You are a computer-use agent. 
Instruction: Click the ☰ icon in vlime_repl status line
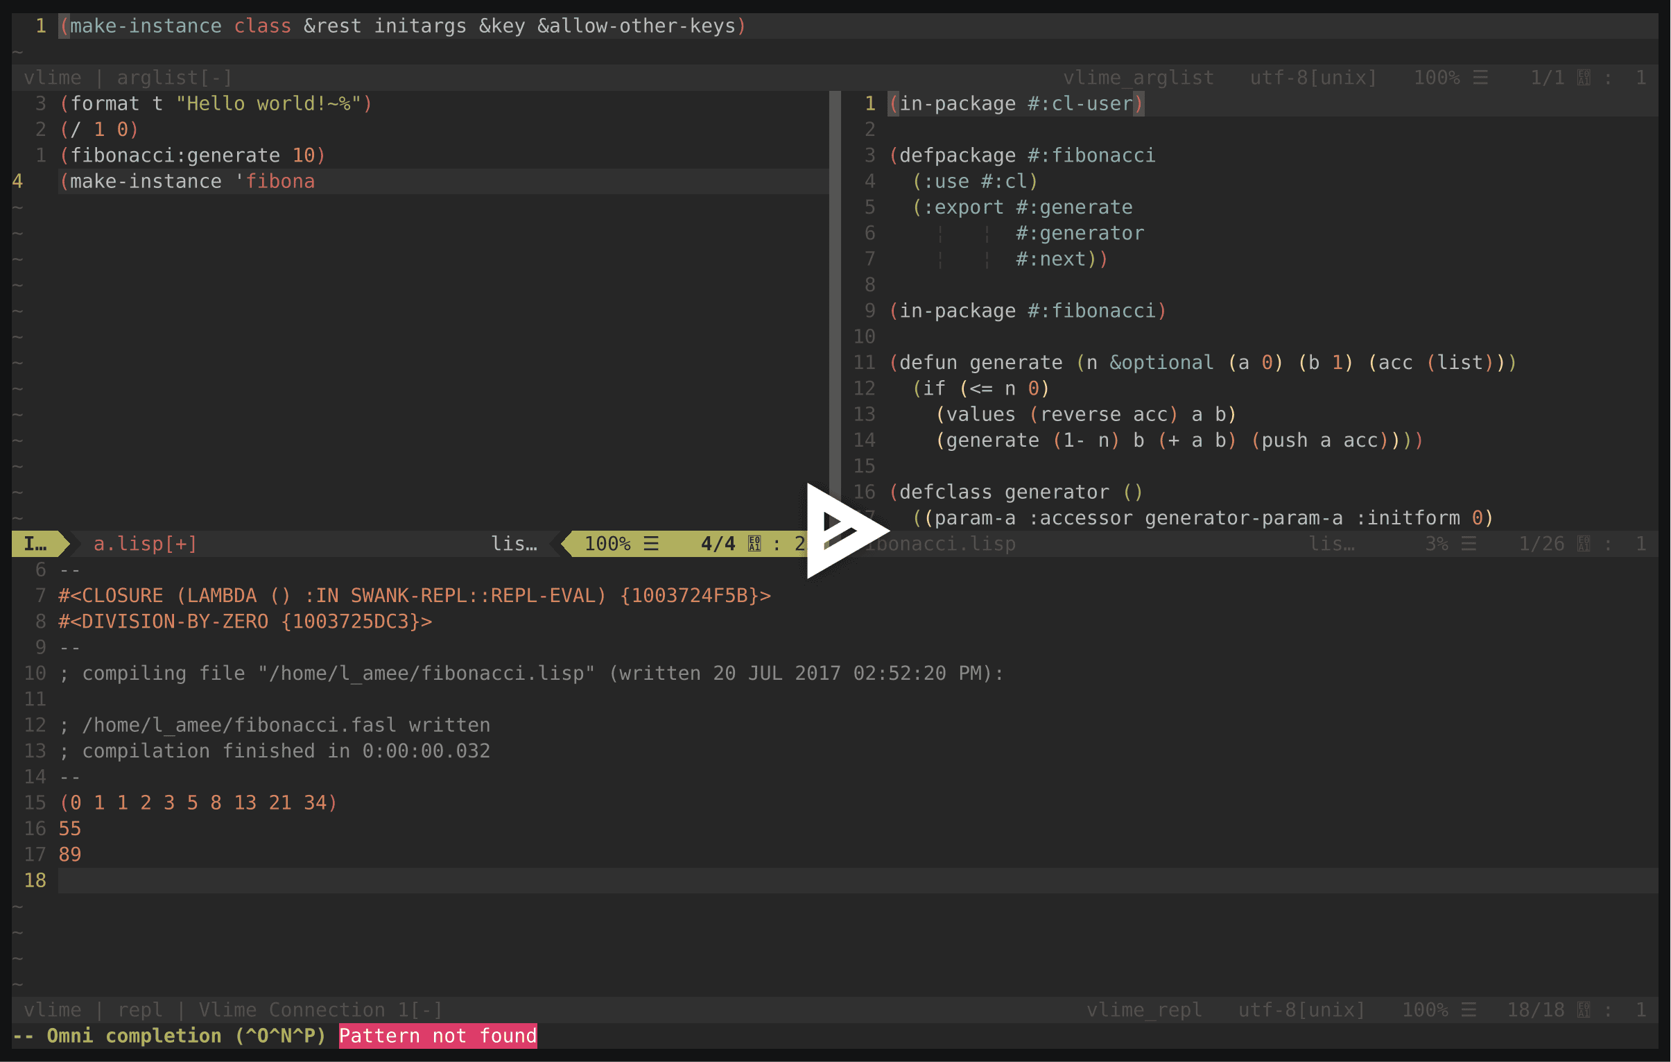1469,1010
